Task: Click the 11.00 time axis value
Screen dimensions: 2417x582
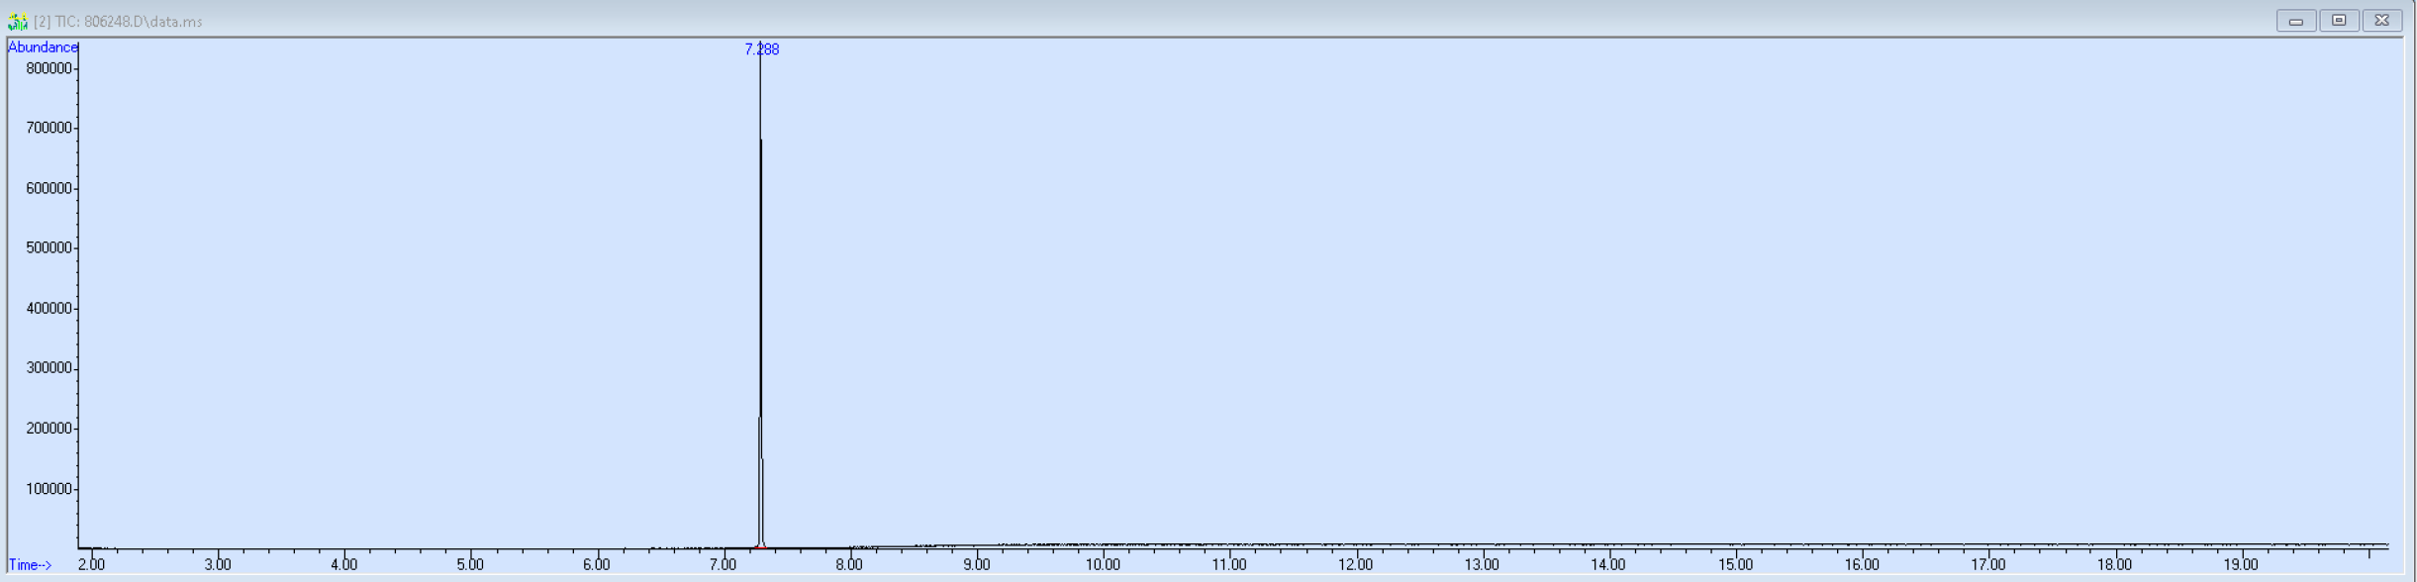Action: pos(1229,564)
